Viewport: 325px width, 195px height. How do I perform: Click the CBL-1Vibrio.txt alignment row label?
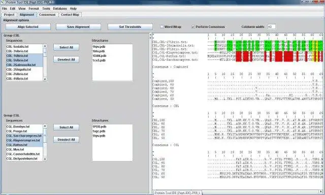(170, 42)
